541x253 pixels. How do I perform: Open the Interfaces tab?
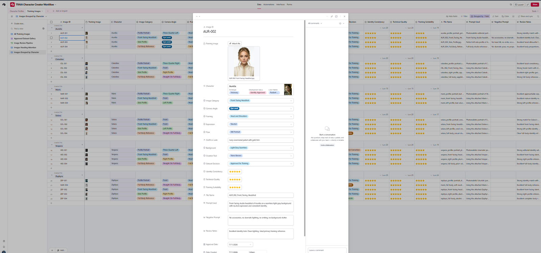[280, 4]
